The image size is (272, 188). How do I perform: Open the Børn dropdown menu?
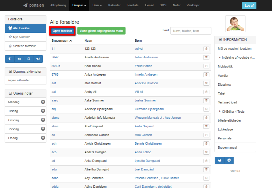pos(97,5)
